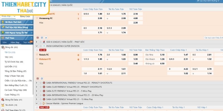Click the Soccer Marble Spinner Premier League logo
This screenshot has height=111, width=223.
pyautogui.click(x=44, y=103)
